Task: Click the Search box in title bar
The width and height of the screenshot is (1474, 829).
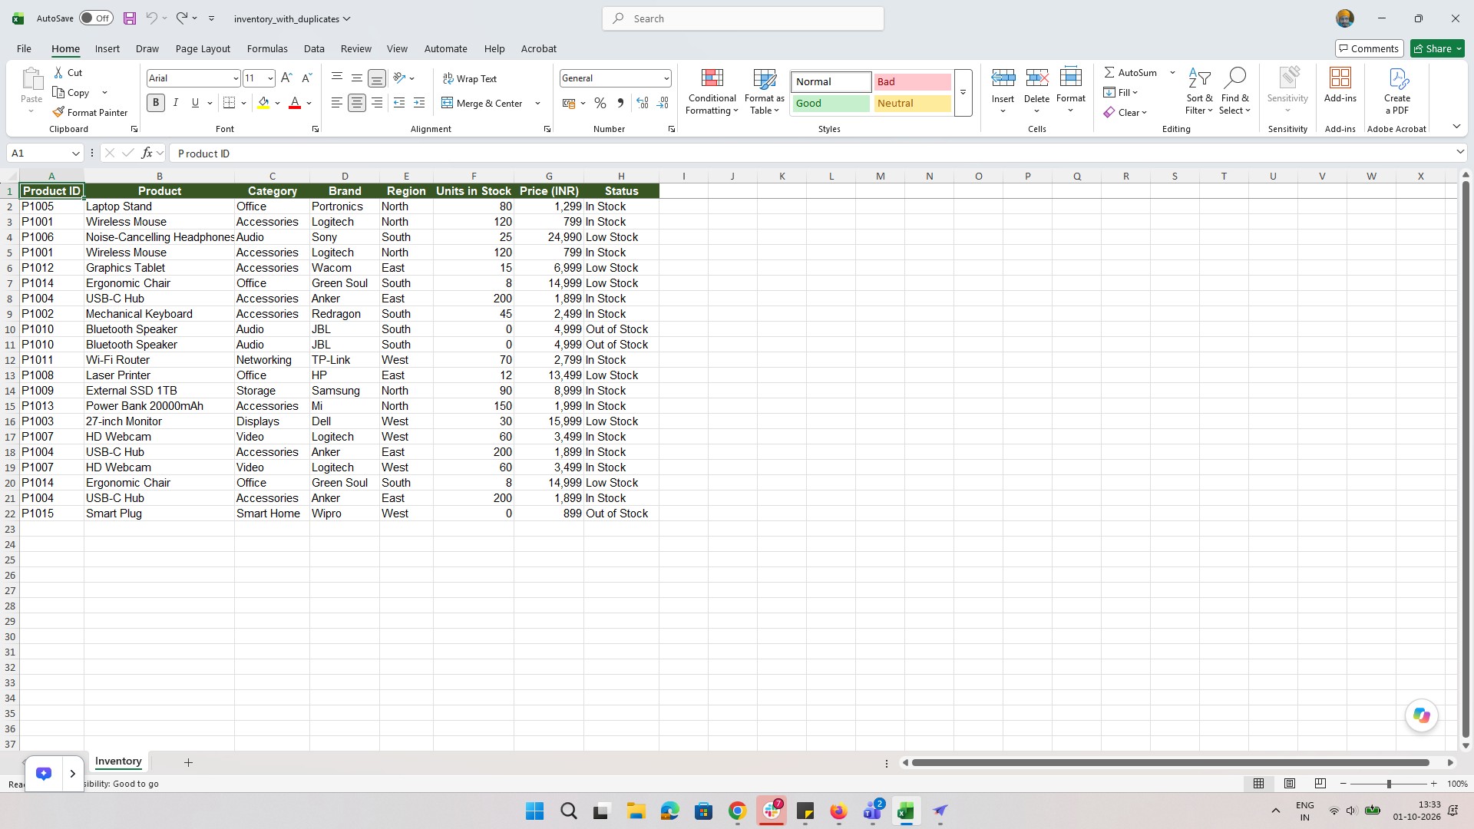Action: click(743, 18)
